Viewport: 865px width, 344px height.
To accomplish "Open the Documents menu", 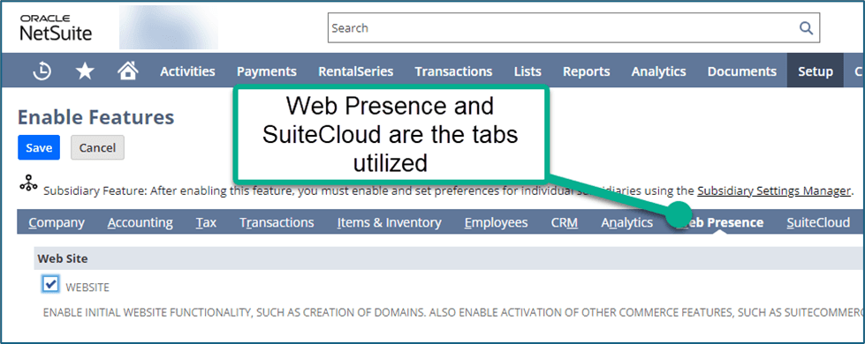I will 742,71.
